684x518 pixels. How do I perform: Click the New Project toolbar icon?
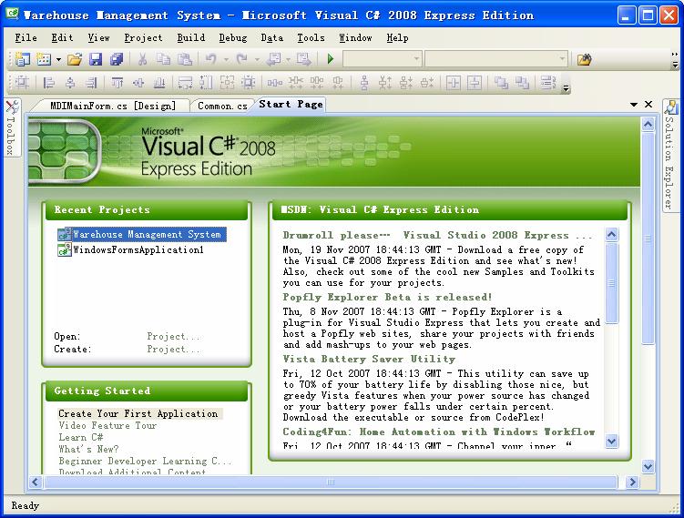tap(22, 59)
